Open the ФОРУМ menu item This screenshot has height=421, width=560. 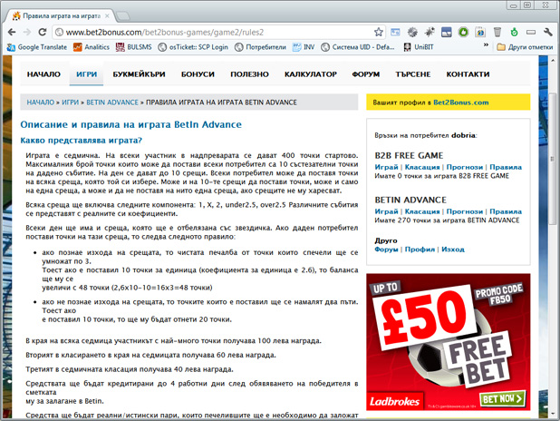pyautogui.click(x=366, y=74)
